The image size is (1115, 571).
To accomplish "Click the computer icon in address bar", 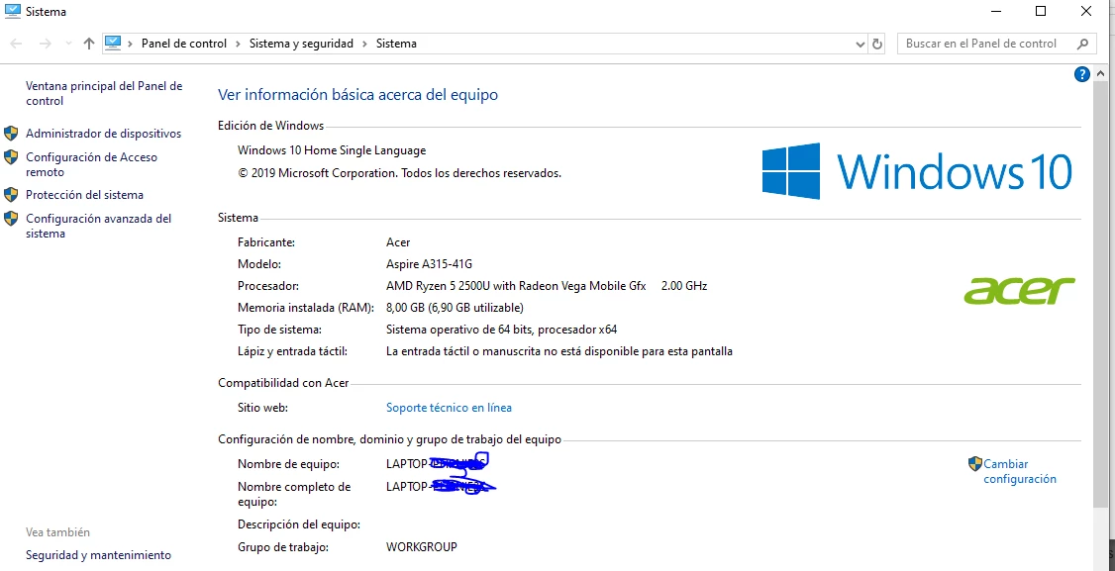I will pyautogui.click(x=113, y=44).
